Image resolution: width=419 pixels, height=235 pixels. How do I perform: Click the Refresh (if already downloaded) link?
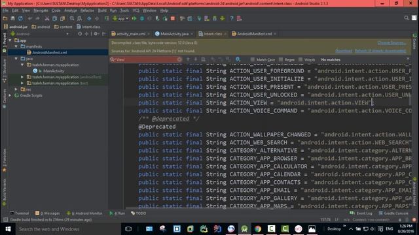[380, 51]
